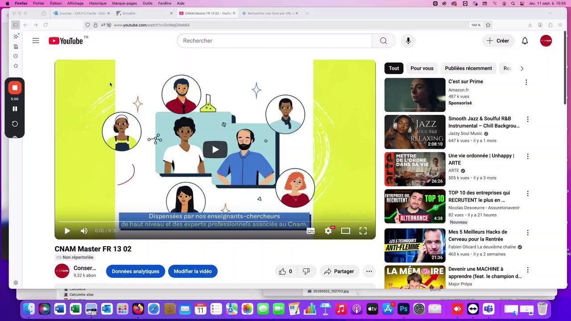
Task: Open options for Smooth Jazz video
Action: pyautogui.click(x=528, y=119)
